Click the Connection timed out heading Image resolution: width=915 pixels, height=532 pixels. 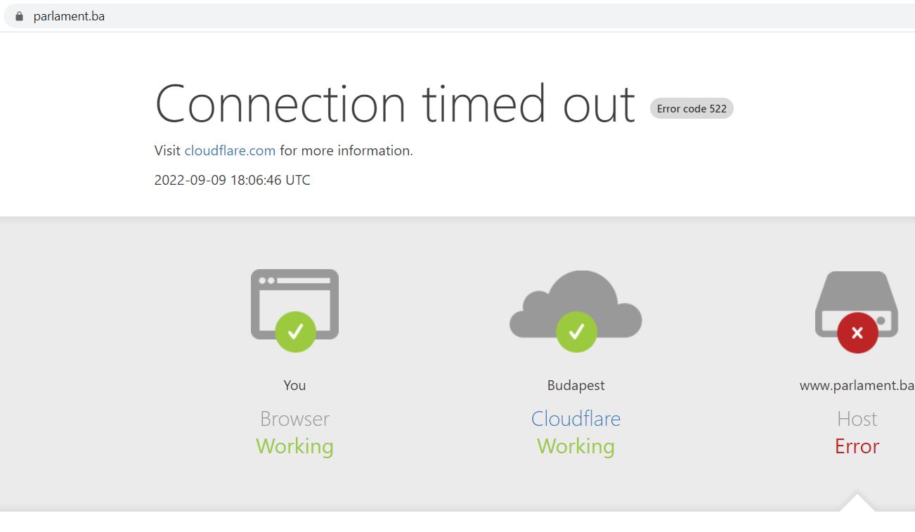pos(395,104)
